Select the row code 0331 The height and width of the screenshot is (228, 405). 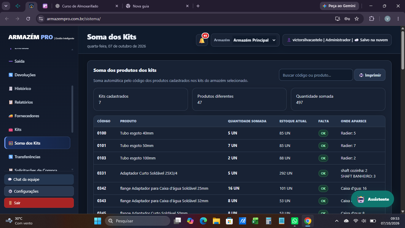coord(102,173)
